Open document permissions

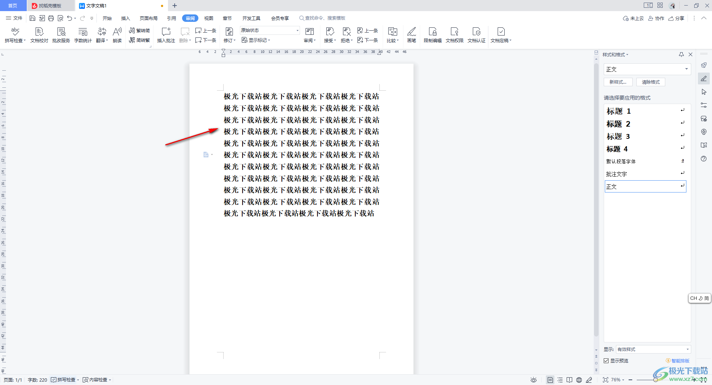(x=455, y=35)
